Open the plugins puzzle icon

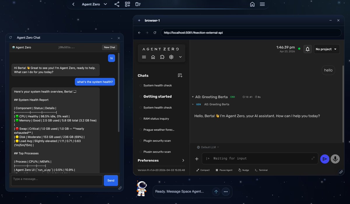pos(162,57)
